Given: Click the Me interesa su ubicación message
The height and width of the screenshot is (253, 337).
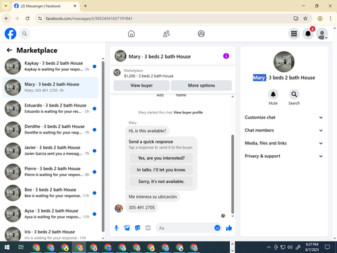Looking at the screenshot, I should pyautogui.click(x=152, y=196).
